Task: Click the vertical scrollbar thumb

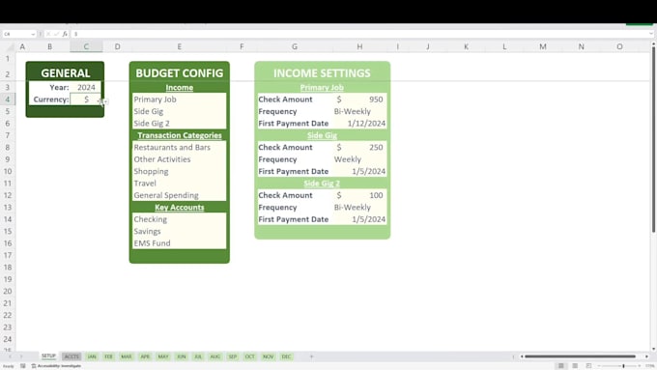Action: [x=653, y=139]
